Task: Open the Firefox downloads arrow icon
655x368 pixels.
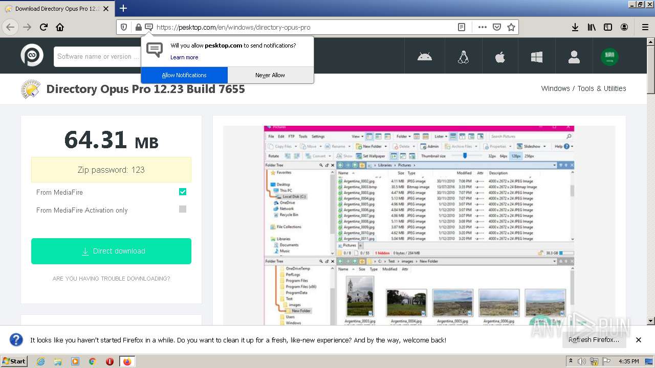Action: click(x=575, y=27)
